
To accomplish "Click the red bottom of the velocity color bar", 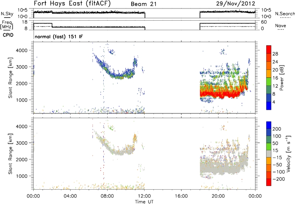I will pos(269,182).
